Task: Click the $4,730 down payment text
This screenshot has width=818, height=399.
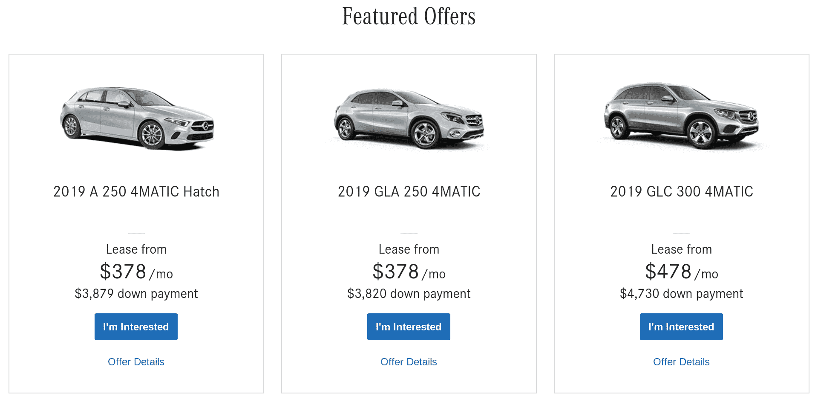Action: click(682, 294)
